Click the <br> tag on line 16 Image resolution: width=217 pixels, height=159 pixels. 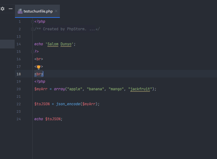39,59
